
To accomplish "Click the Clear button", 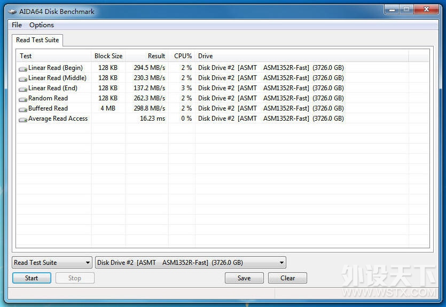I will [x=287, y=278].
